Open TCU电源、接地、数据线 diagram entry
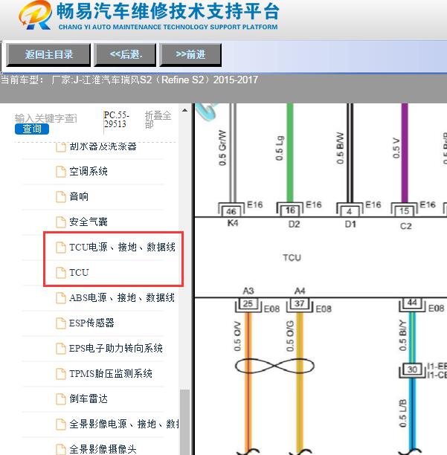The image size is (447, 455). (x=122, y=247)
